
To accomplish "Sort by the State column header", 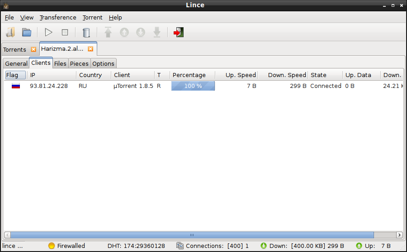I will [325, 75].
